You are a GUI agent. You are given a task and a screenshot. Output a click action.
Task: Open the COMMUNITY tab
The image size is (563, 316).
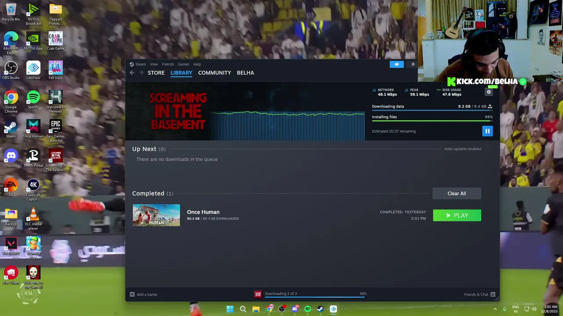pos(215,73)
